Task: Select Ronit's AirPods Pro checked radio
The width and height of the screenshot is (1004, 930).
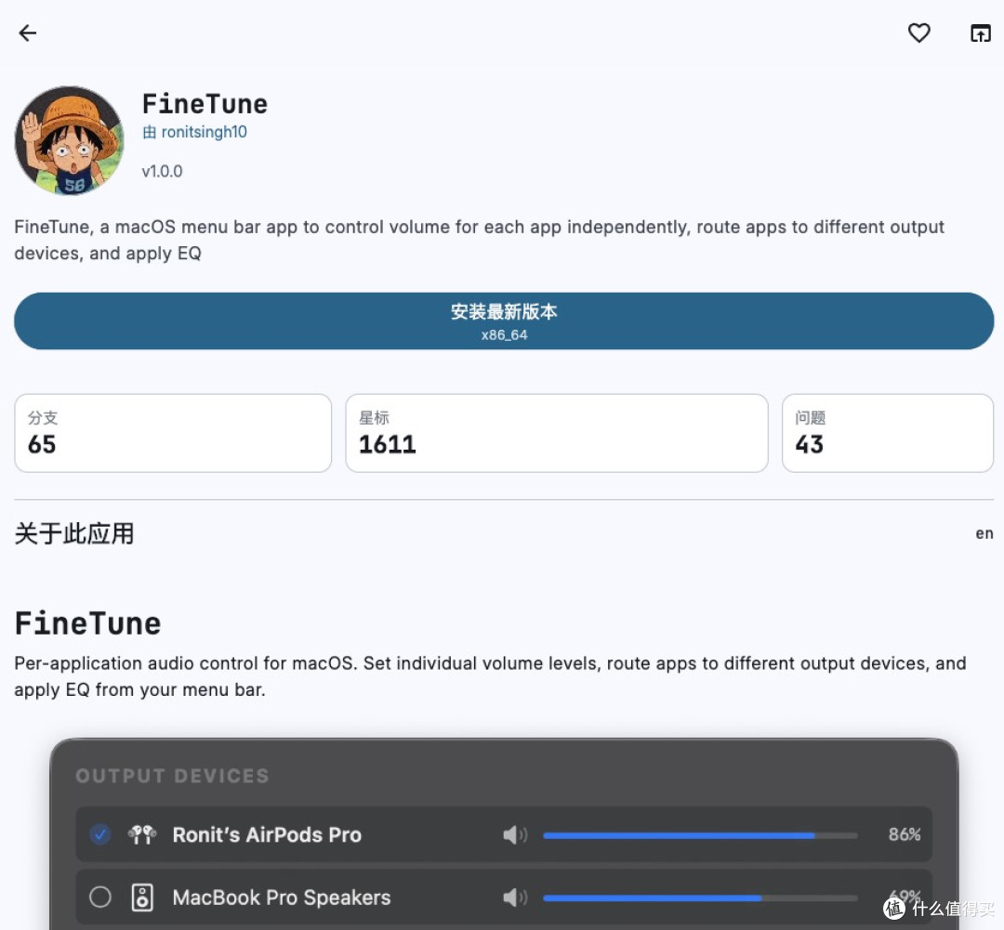Action: click(x=99, y=834)
